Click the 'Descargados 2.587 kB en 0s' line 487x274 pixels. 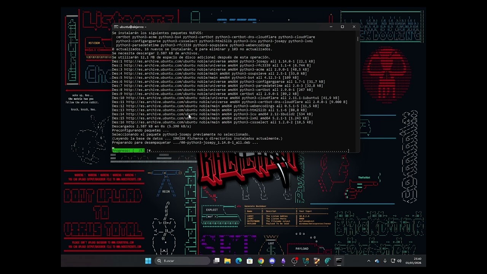click(151, 126)
